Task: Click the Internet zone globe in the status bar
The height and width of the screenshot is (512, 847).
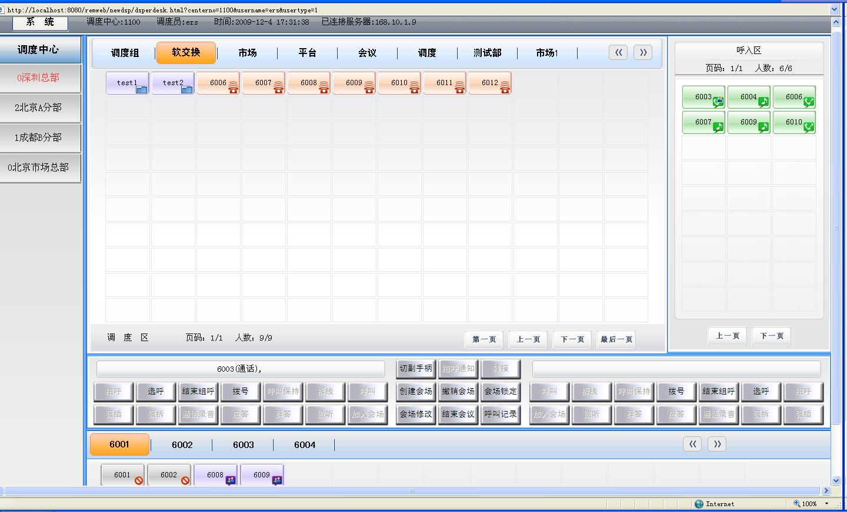Action: coord(699,504)
